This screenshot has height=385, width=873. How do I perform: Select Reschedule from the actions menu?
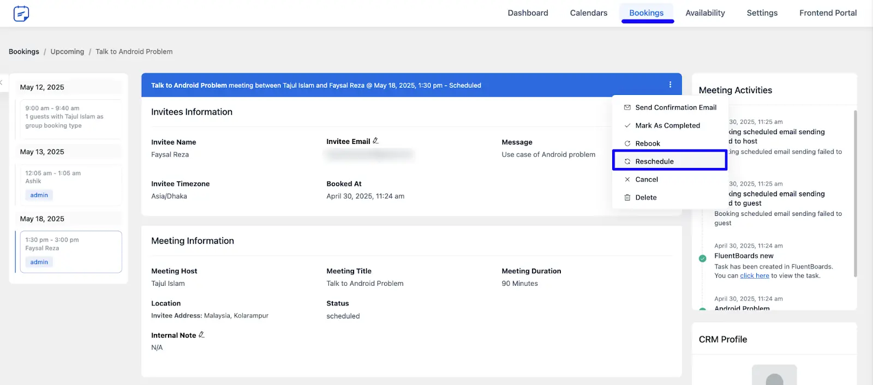pos(670,161)
